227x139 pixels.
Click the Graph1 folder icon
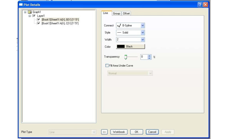pos(30,12)
